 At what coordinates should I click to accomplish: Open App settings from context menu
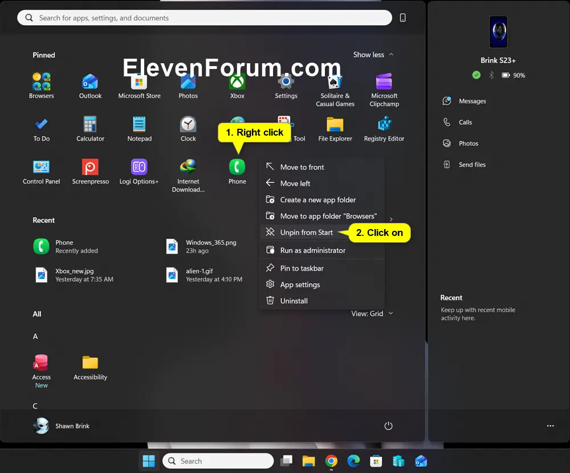pyautogui.click(x=321, y=284)
